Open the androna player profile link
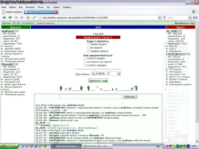Screen dimensions: 199x149 (x=7, y=31)
